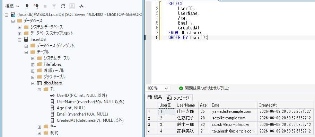Screen dimensions: 315x137
Task: Expand the グラフ テーブル folder
Action: point(33,77)
